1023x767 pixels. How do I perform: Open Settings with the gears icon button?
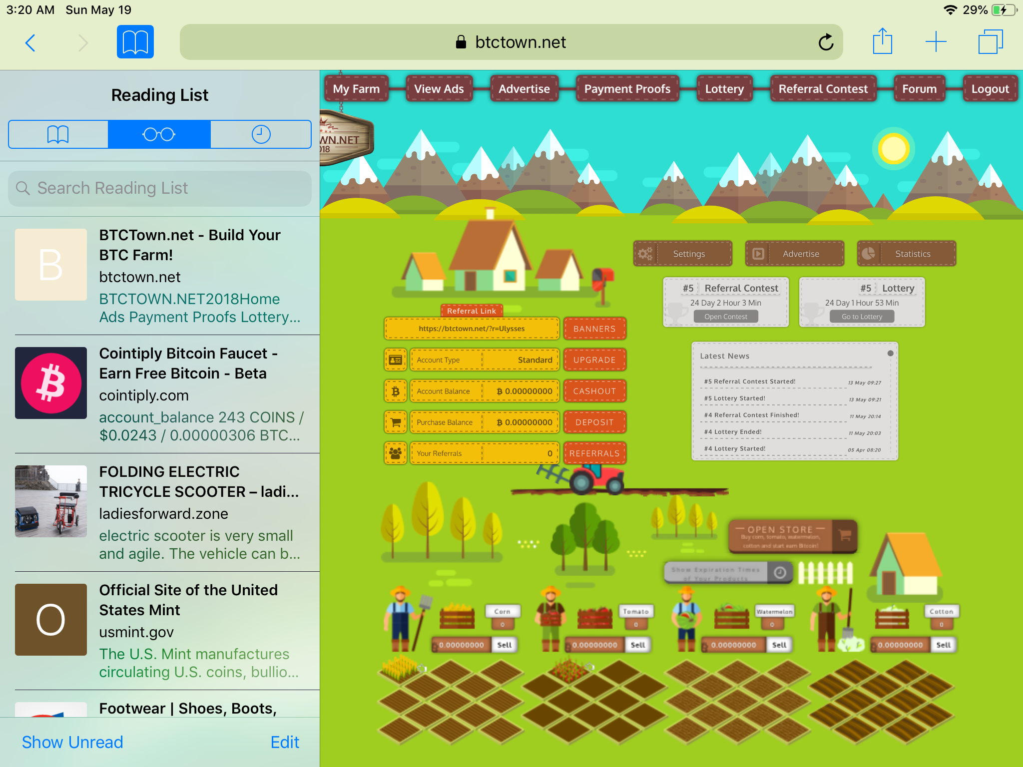[683, 254]
